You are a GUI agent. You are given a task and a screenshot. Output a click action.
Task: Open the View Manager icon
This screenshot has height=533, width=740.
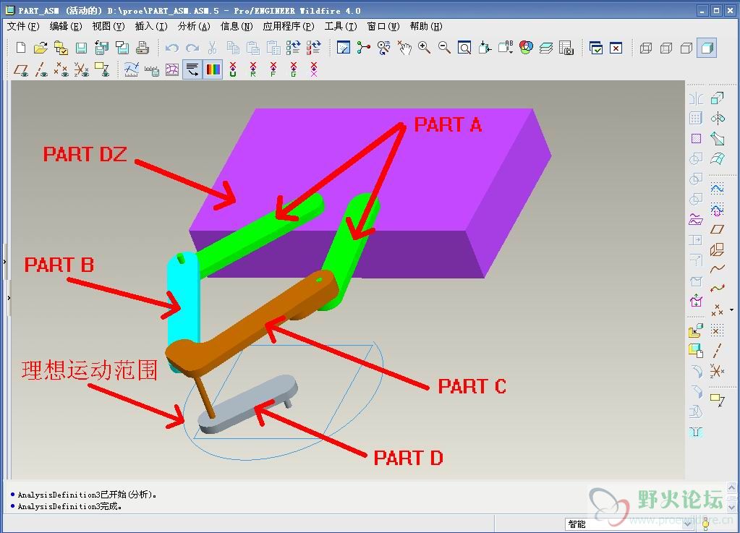[x=566, y=48]
